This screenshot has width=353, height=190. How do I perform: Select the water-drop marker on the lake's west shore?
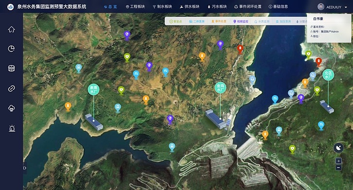(252, 80)
